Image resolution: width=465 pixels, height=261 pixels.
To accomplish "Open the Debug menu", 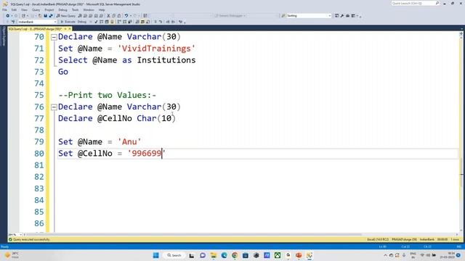I will 62,9.
